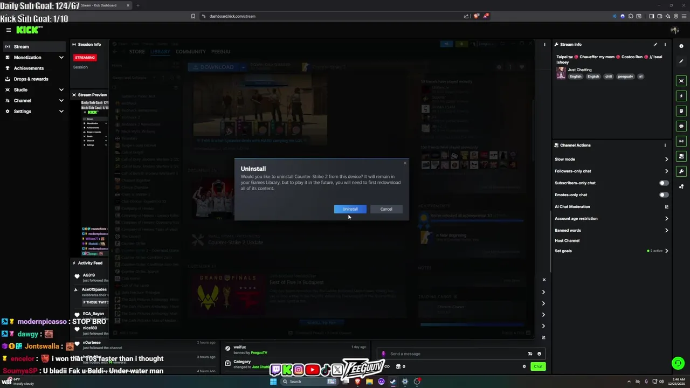
Task: Open Banned words settings
Action: (611, 231)
